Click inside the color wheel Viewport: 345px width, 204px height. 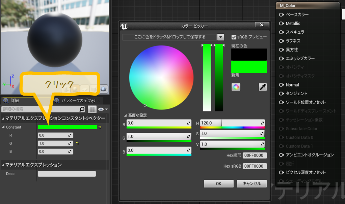click(161, 77)
